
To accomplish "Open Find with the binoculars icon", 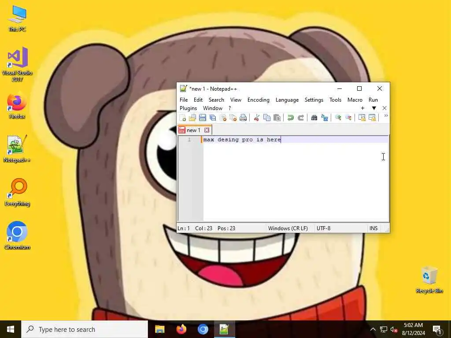I will pyautogui.click(x=314, y=118).
